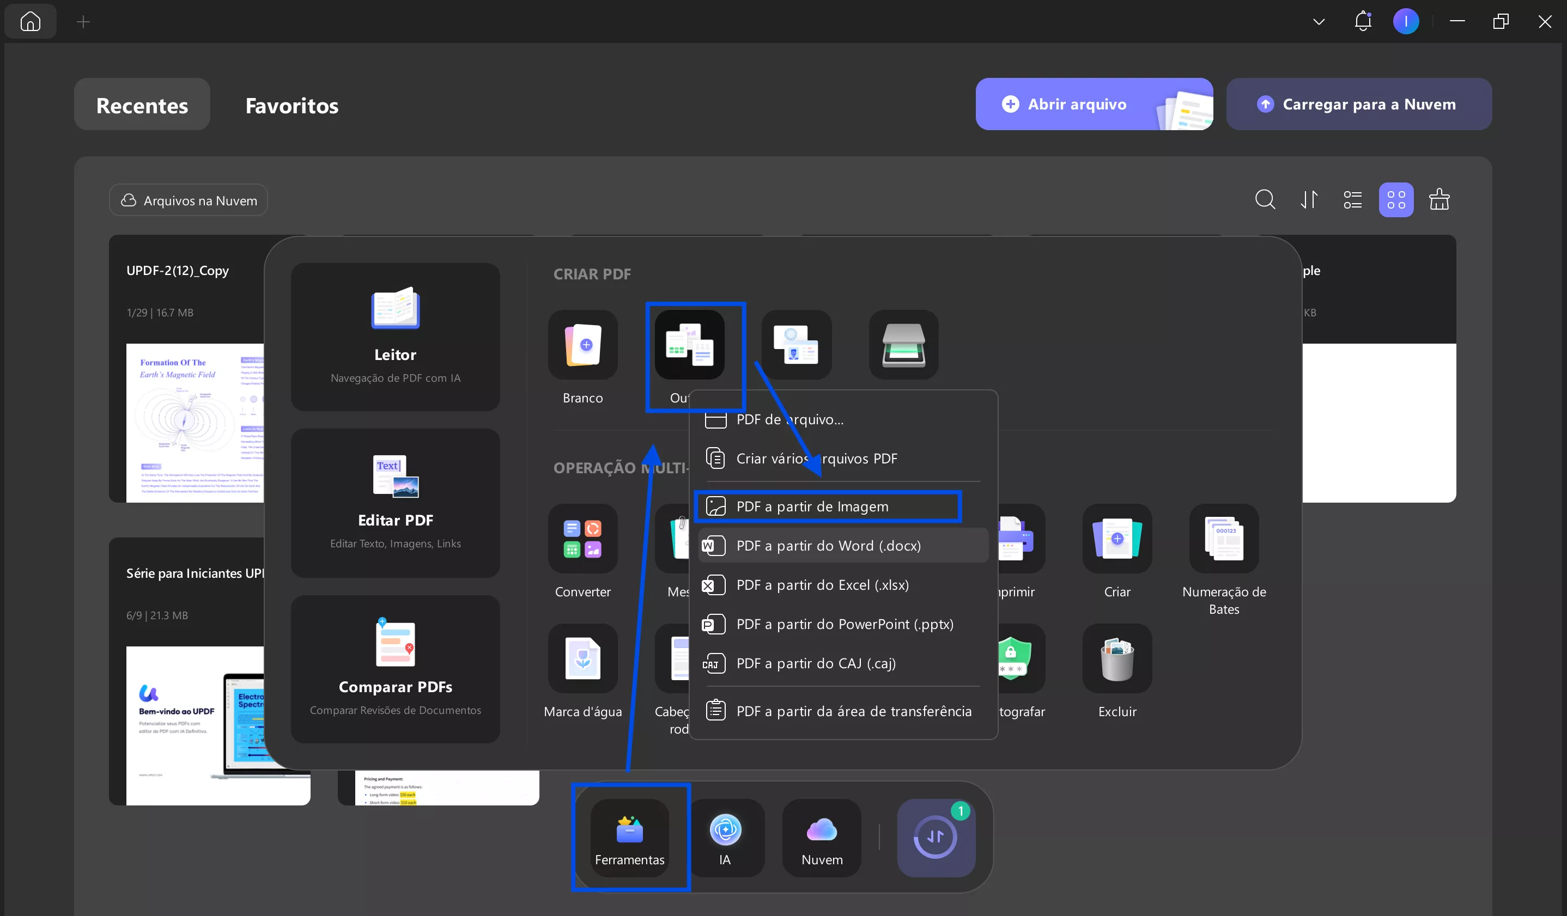Click the search magnifier icon
Screen dimensions: 1567x916
[x=1265, y=199]
